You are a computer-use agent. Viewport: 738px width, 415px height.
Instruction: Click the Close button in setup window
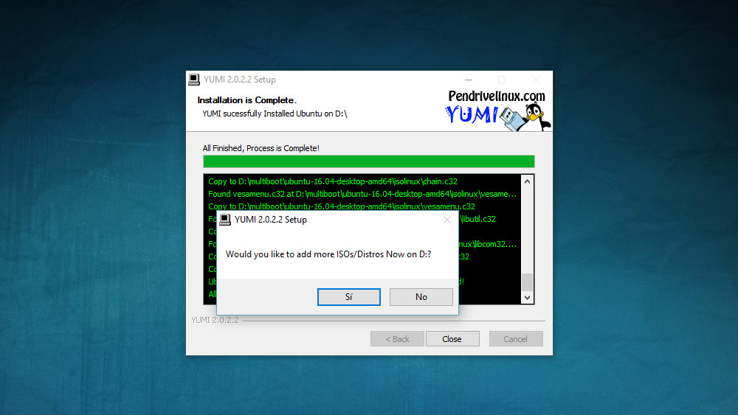pyautogui.click(x=452, y=339)
